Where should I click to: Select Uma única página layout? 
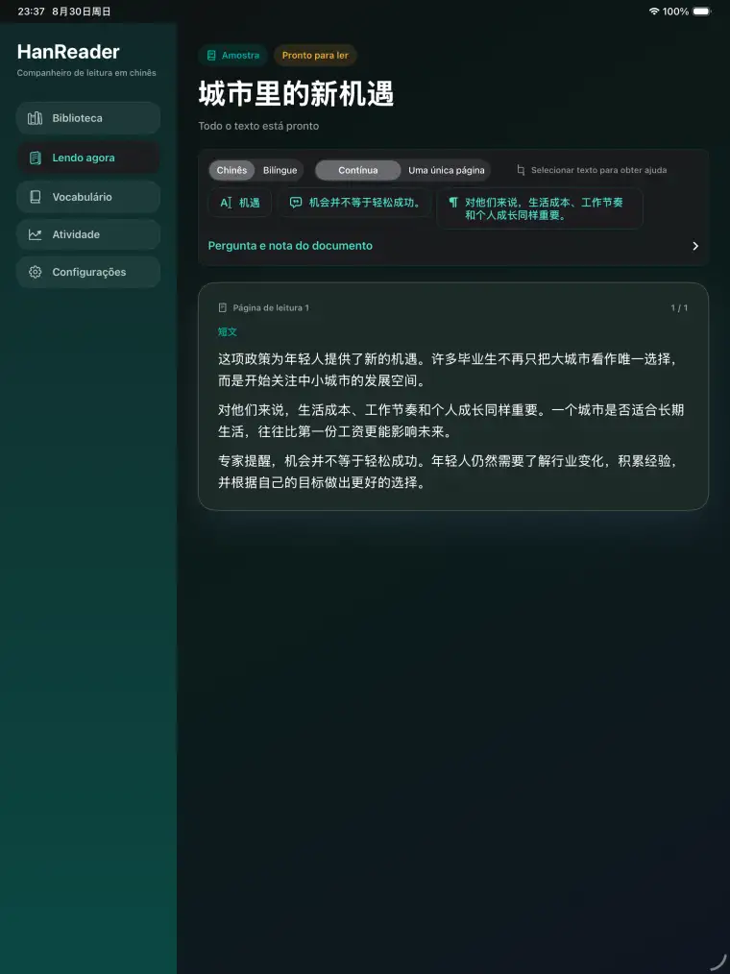pyautogui.click(x=446, y=170)
